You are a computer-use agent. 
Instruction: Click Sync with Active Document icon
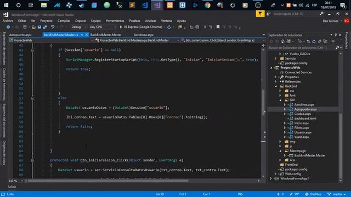coord(308,42)
